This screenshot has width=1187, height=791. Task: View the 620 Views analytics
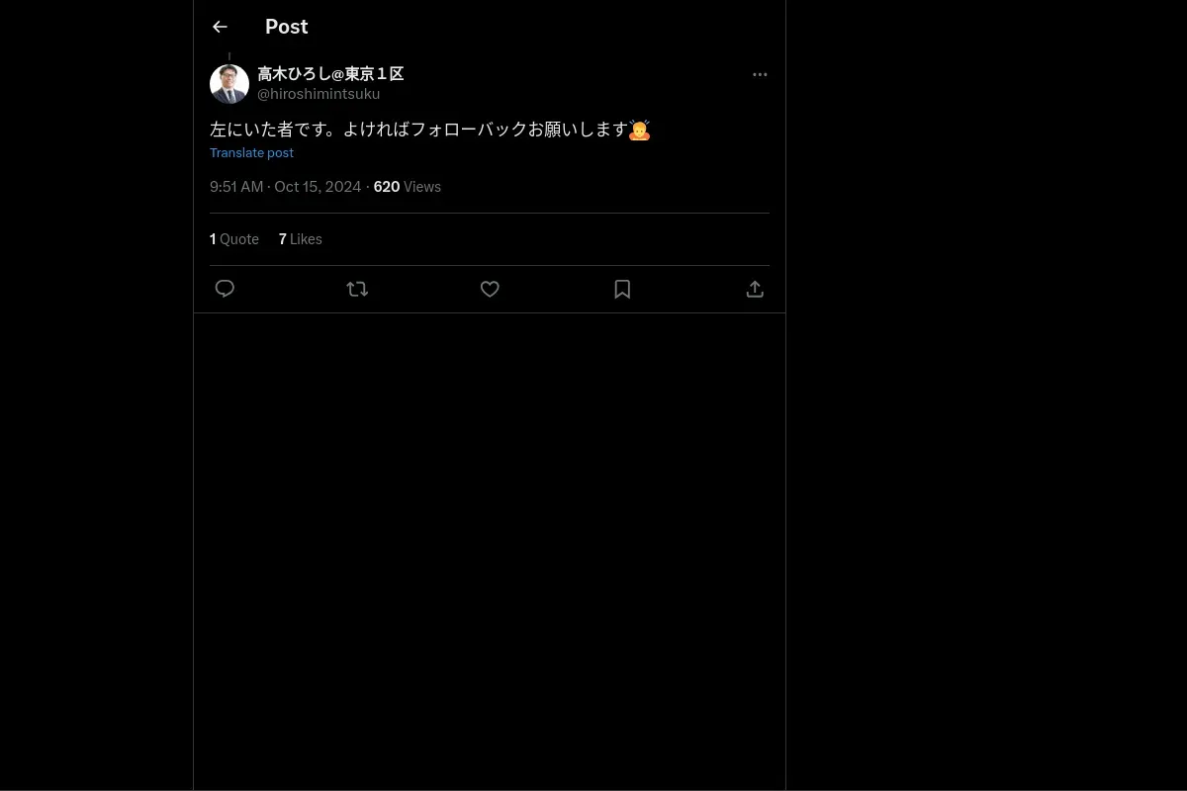(x=408, y=187)
